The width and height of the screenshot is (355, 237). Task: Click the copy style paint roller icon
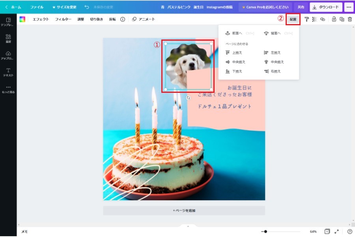pos(306,19)
